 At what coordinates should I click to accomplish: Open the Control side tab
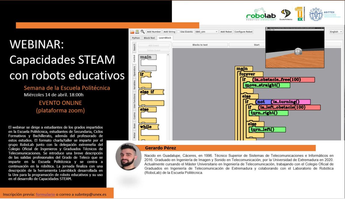point(134,58)
